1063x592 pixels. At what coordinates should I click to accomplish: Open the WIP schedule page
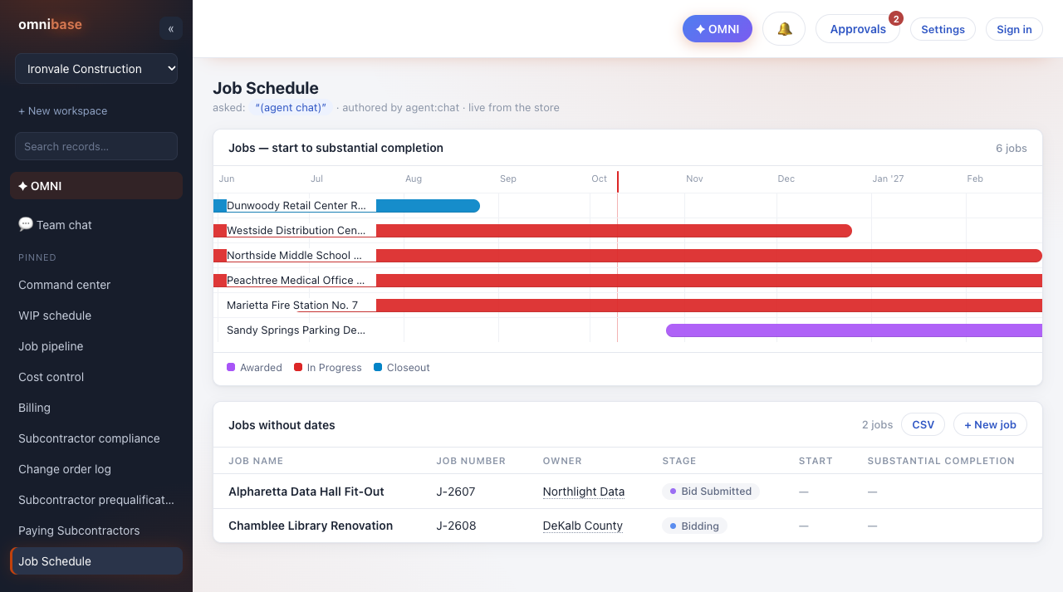point(96,316)
